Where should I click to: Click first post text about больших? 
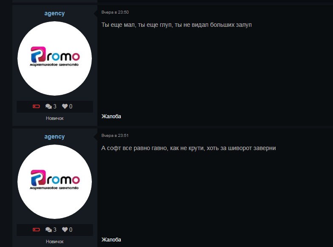coord(176,25)
